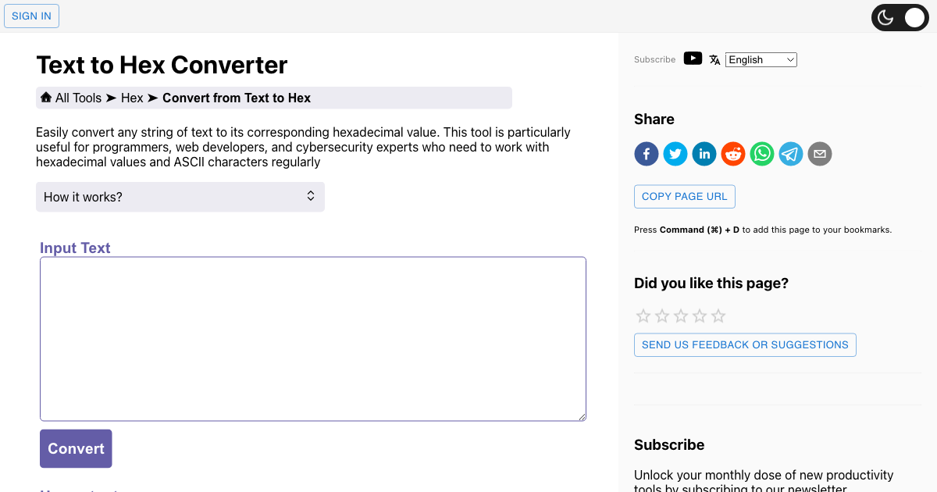This screenshot has height=492, width=937.
Task: Open the LinkedIn share option
Action: [704, 154]
